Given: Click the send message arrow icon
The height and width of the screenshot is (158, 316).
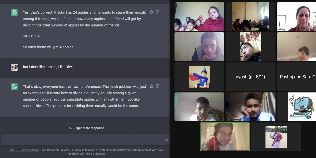Looking at the screenshot, I should pos(166,140).
